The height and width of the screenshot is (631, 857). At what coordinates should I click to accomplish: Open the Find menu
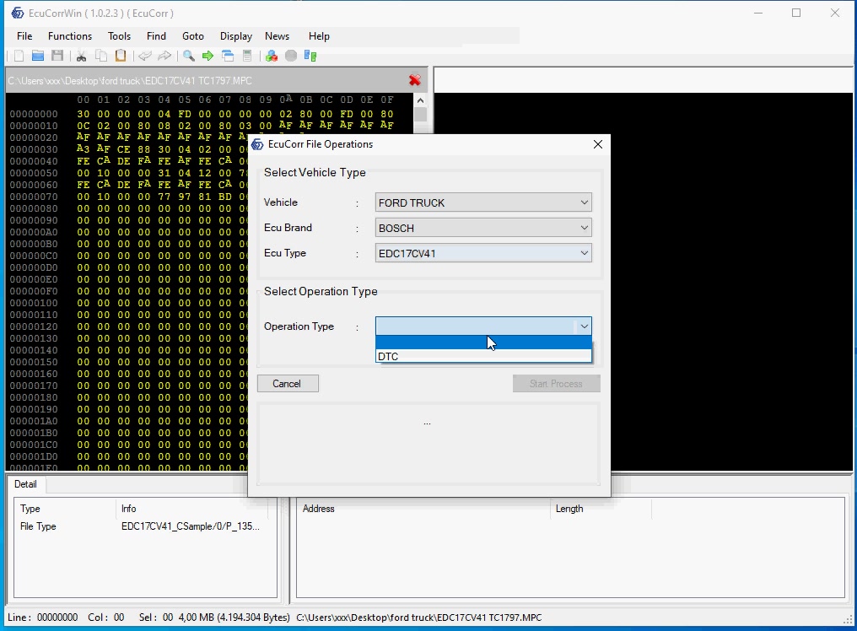coord(156,36)
